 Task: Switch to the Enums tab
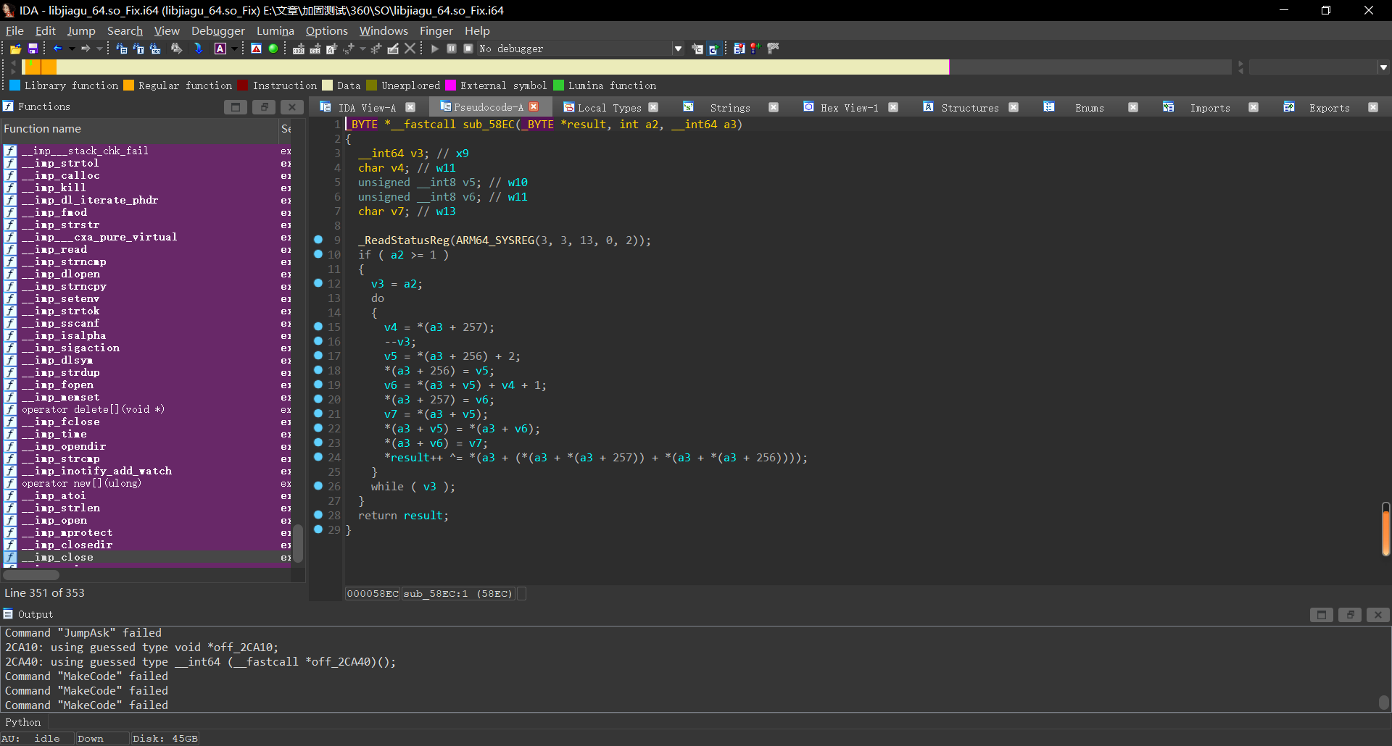[1089, 108]
